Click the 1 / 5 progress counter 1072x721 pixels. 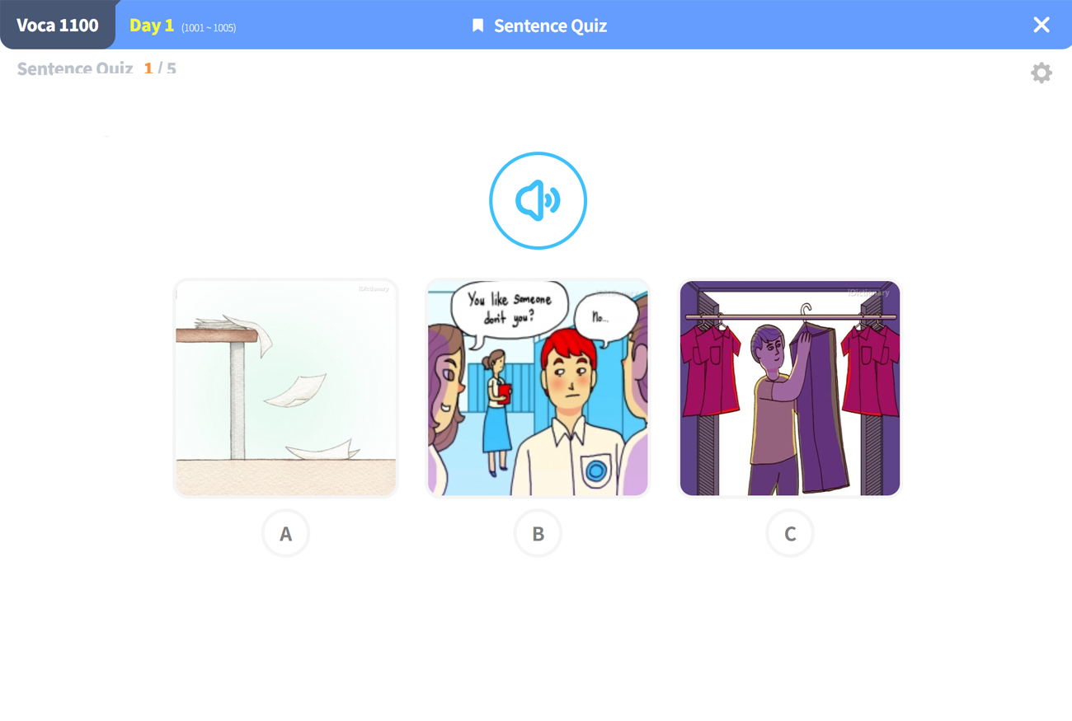click(160, 68)
